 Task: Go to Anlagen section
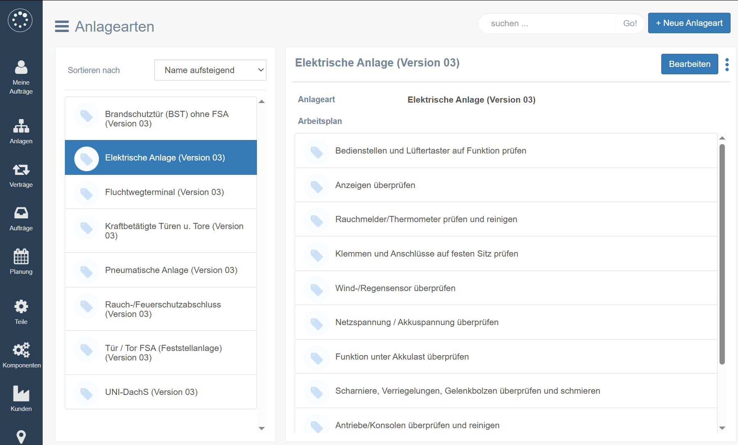coord(21,131)
